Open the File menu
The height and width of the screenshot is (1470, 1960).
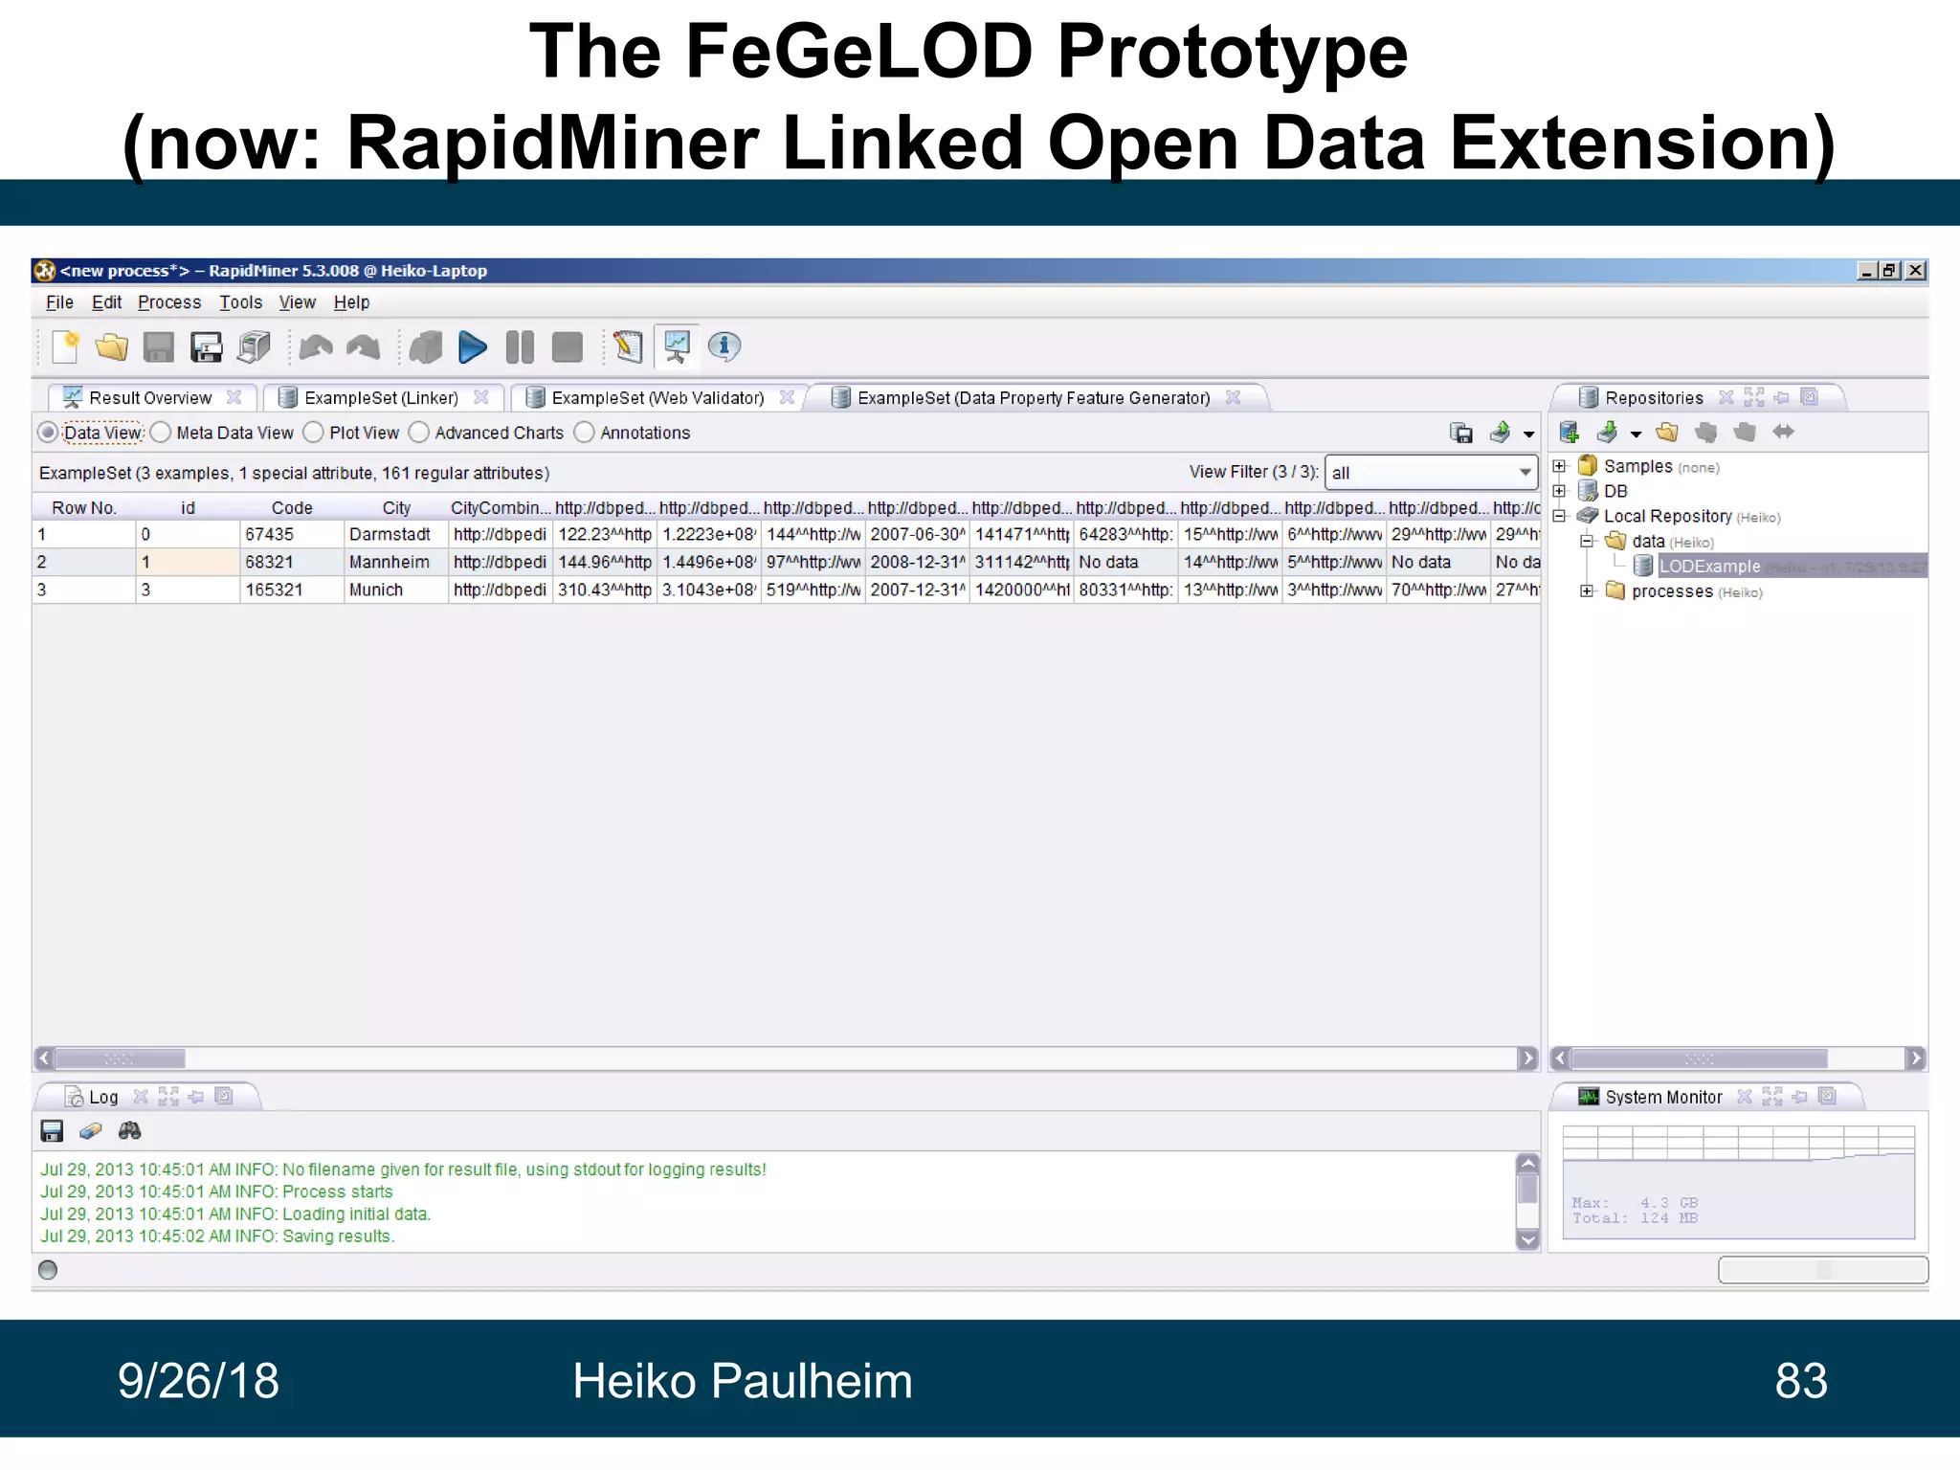[x=59, y=302]
